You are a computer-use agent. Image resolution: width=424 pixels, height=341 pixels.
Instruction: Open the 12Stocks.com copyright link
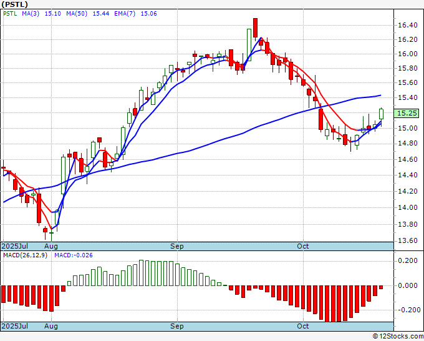(x=398, y=337)
